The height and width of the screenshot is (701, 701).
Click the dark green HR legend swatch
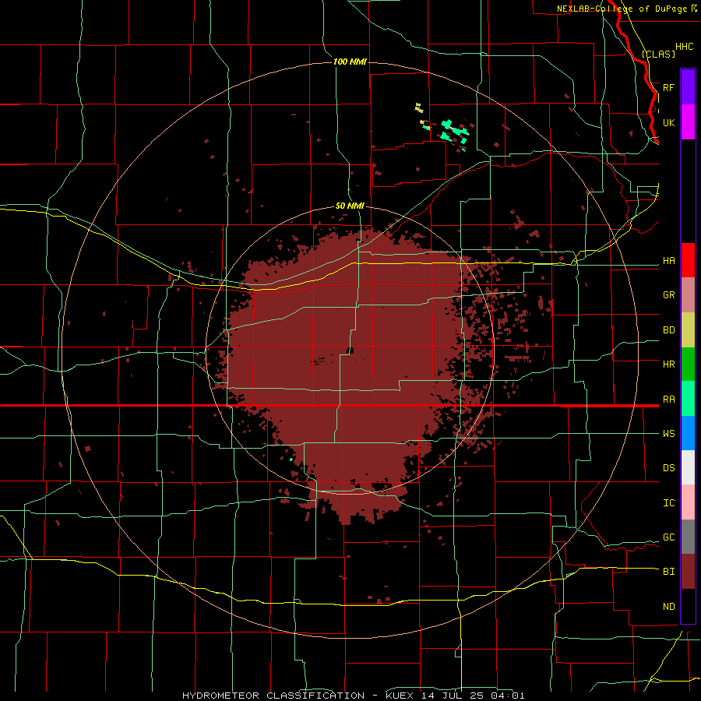click(688, 365)
